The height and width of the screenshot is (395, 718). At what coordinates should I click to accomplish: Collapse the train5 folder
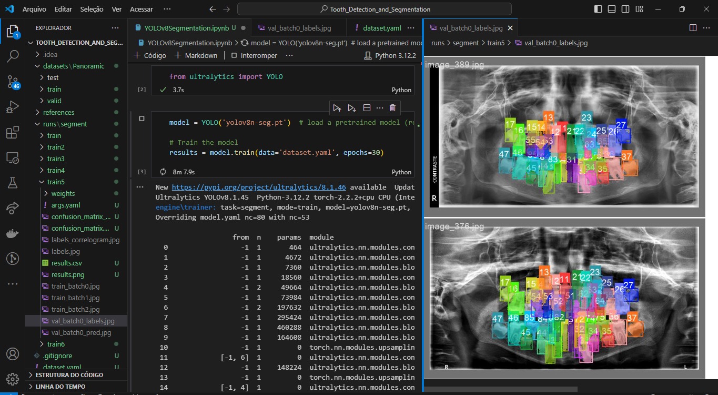pyautogui.click(x=56, y=182)
